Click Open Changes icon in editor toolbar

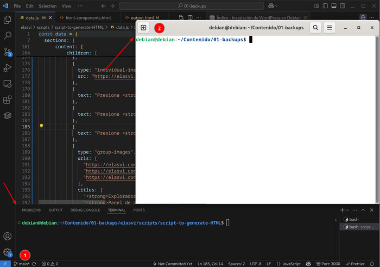[x=181, y=17]
